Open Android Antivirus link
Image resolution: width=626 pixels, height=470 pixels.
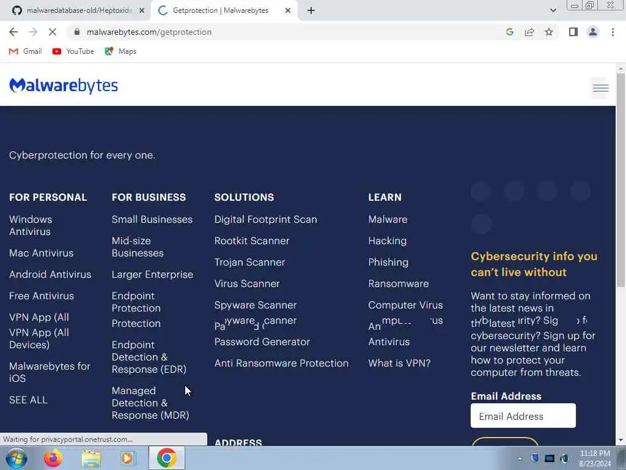click(x=50, y=275)
